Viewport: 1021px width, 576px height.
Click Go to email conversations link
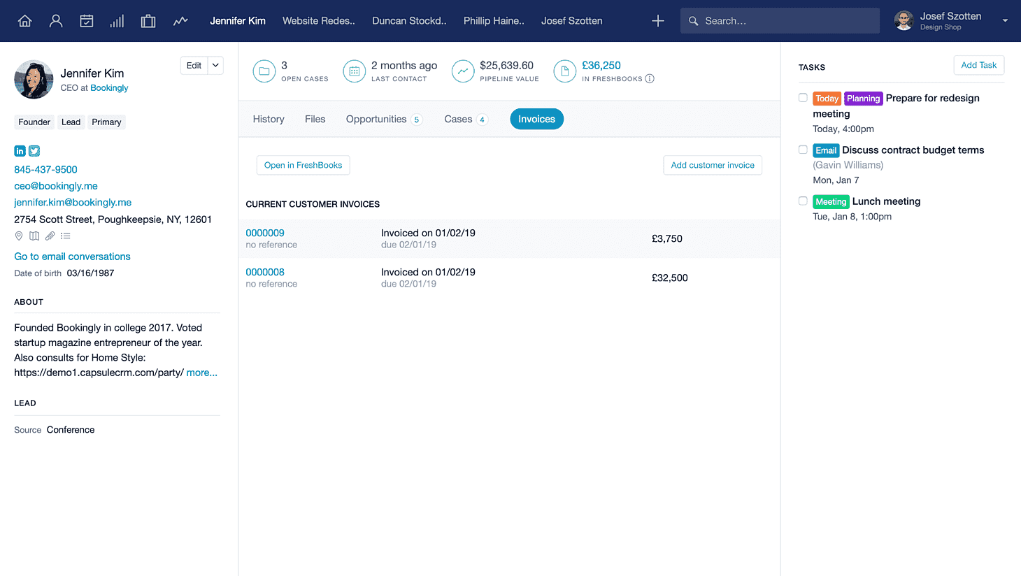pos(72,257)
